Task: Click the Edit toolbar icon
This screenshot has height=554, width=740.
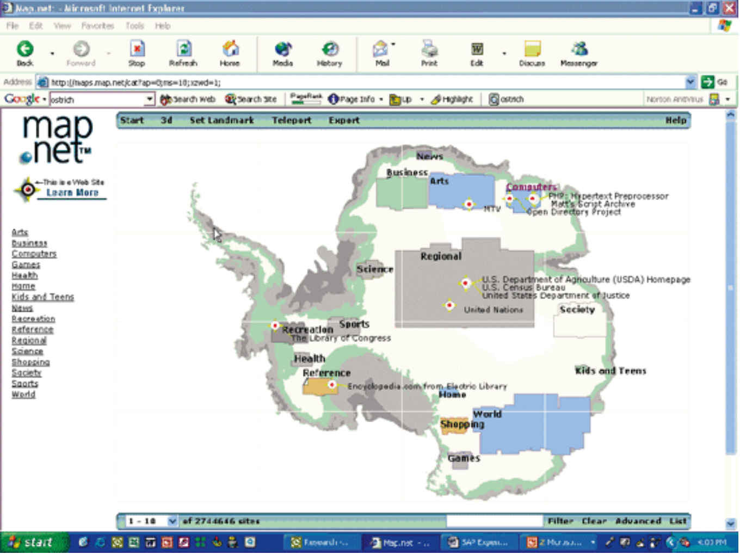Action: (x=477, y=50)
